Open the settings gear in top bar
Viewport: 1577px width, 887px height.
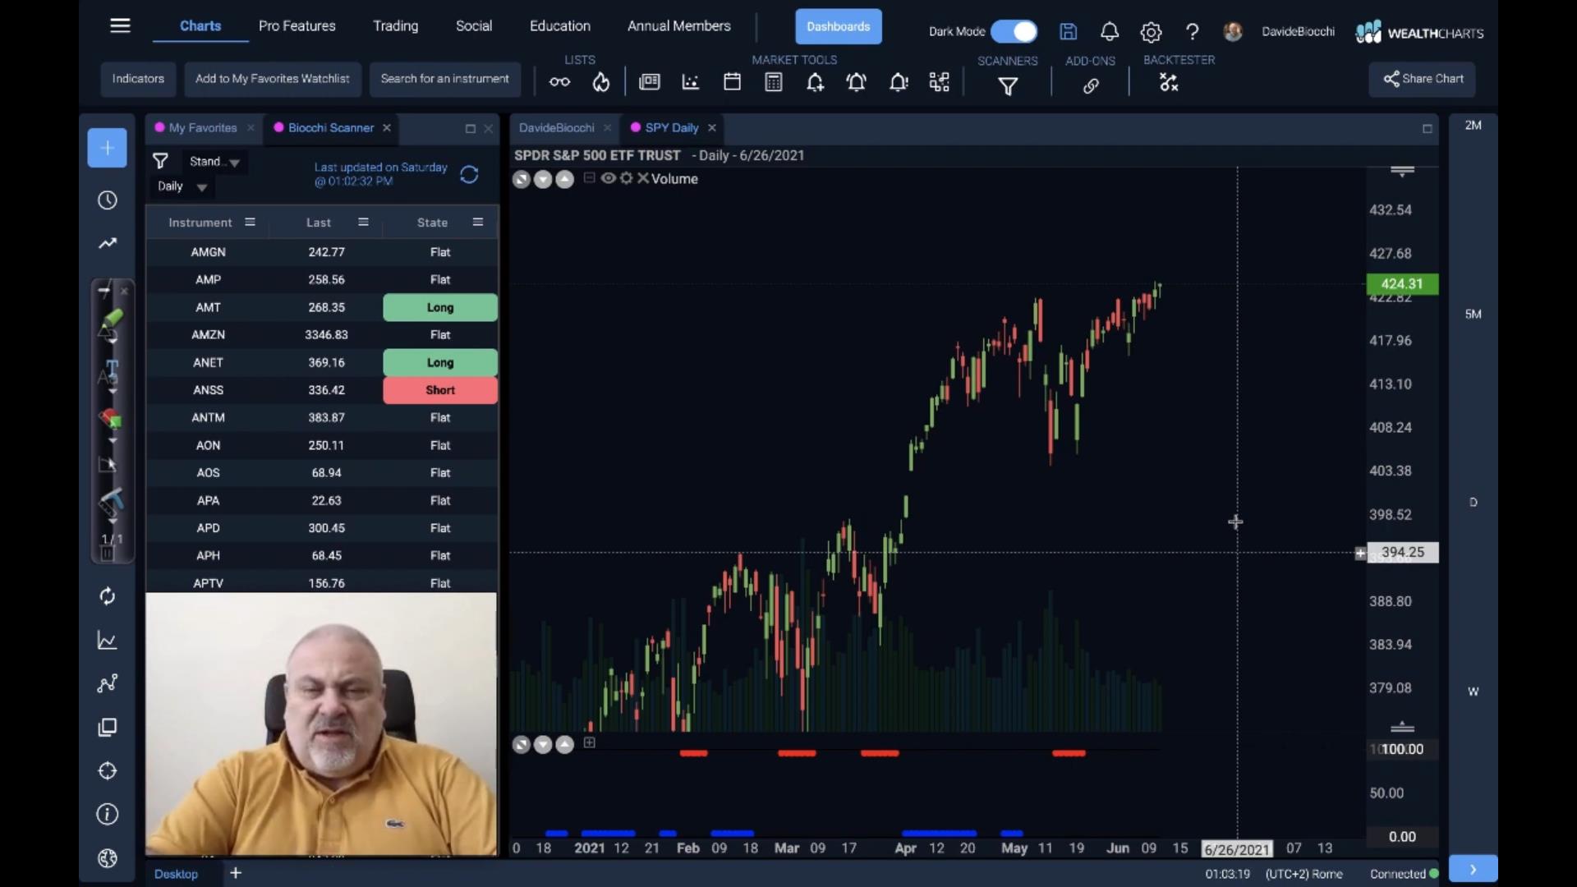click(x=1151, y=32)
